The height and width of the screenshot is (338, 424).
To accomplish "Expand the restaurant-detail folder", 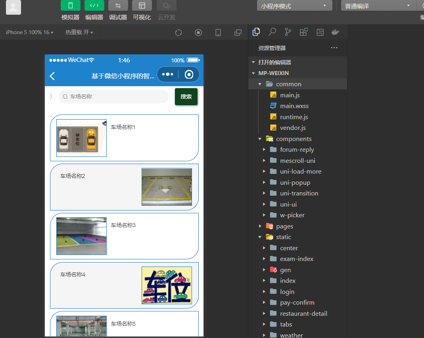I will click(x=297, y=314).
